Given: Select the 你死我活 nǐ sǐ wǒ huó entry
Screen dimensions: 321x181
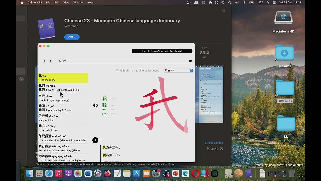Looking at the screenshot, I should coord(63,138).
